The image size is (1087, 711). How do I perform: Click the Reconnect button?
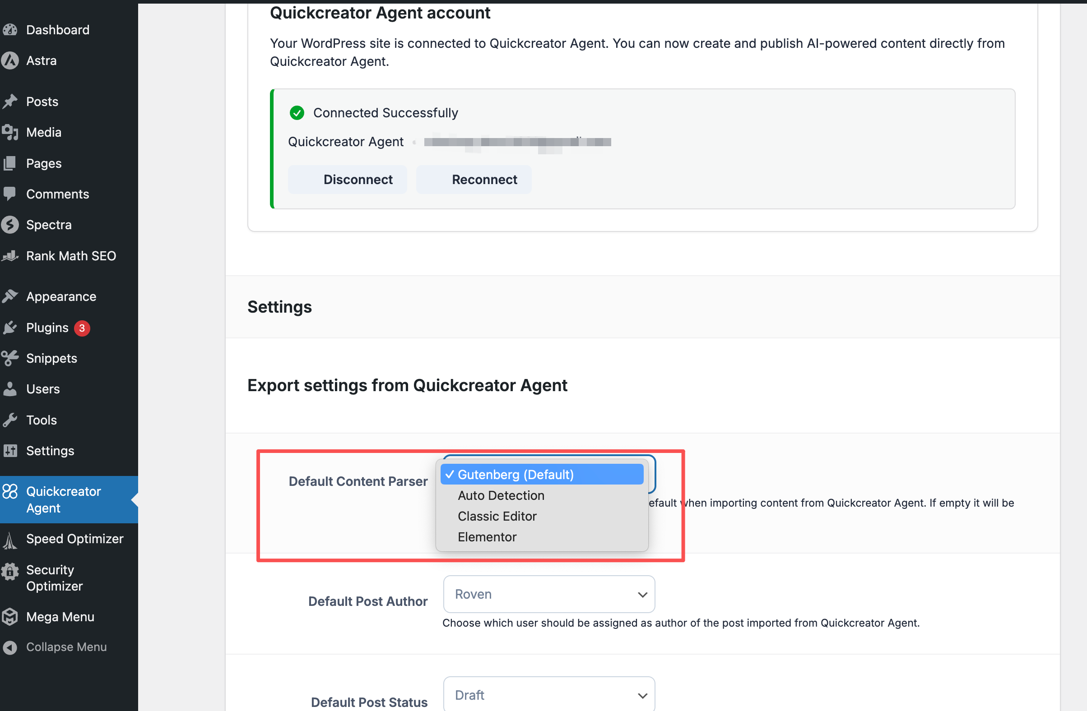(x=484, y=180)
